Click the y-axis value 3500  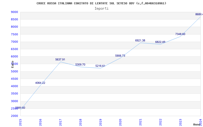(15, 94)
